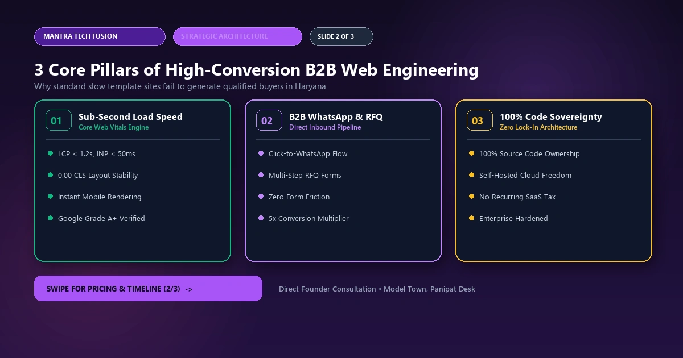
Task: Click the Enterprise Hardened item
Action: pyautogui.click(x=513, y=219)
